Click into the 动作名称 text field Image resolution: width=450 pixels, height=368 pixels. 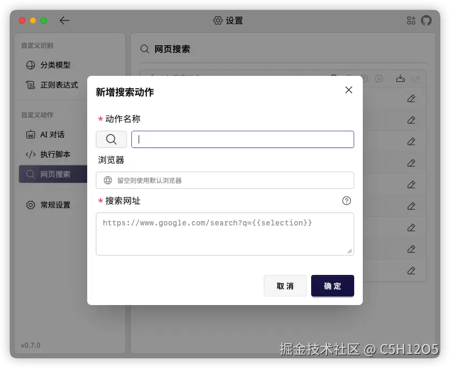(x=242, y=139)
